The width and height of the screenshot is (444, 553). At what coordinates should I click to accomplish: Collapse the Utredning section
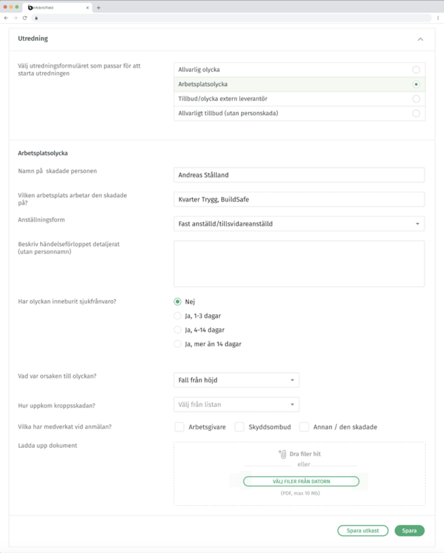click(x=420, y=39)
